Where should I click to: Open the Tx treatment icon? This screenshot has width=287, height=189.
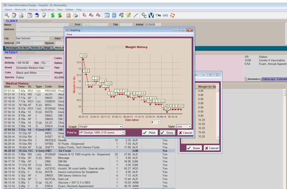[84, 15]
